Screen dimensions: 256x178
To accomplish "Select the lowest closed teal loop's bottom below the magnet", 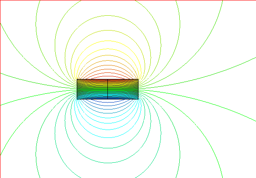I will [108, 163].
